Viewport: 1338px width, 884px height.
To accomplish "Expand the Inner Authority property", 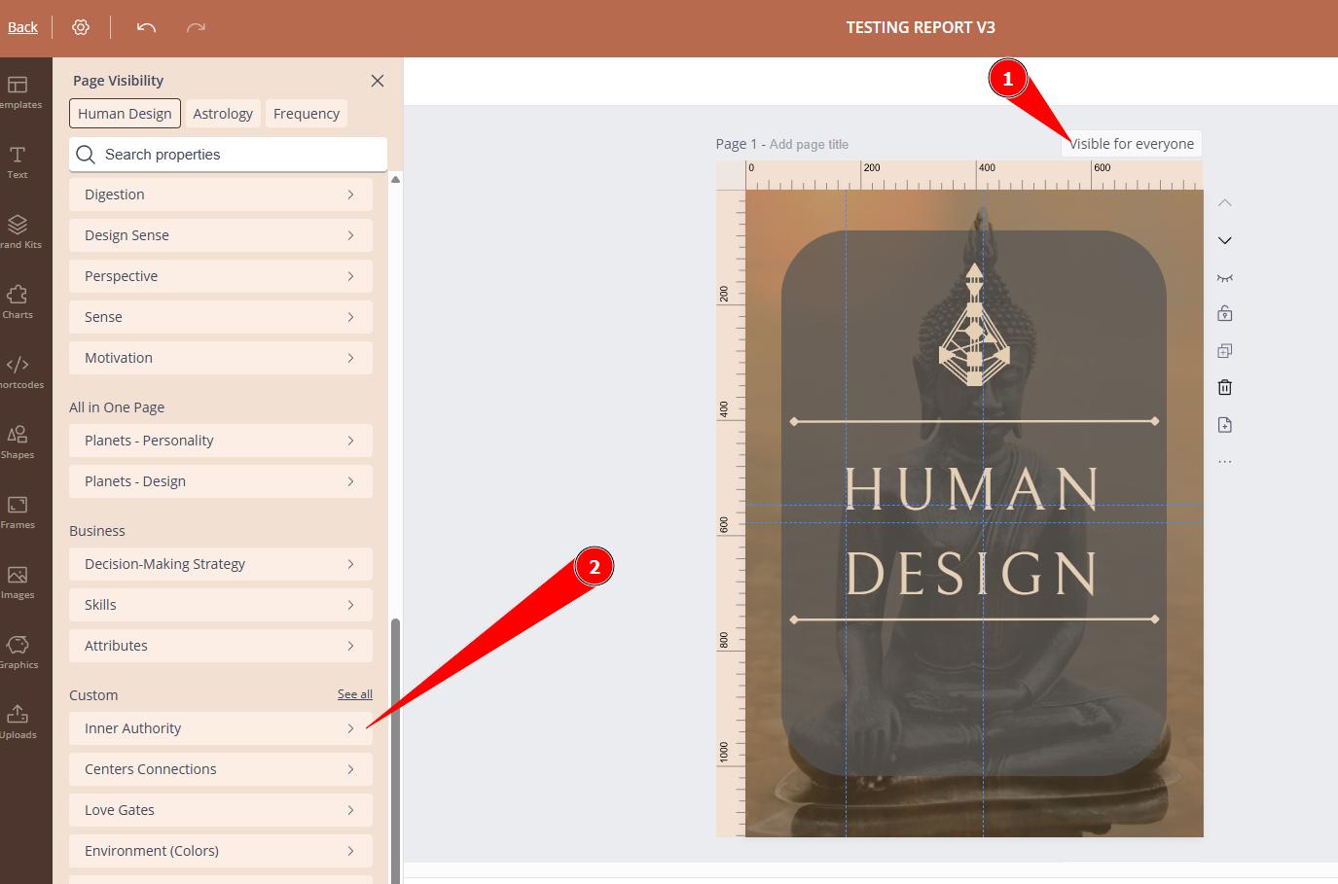I will [x=220, y=728].
